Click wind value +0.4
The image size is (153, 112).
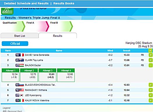coord(110,85)
